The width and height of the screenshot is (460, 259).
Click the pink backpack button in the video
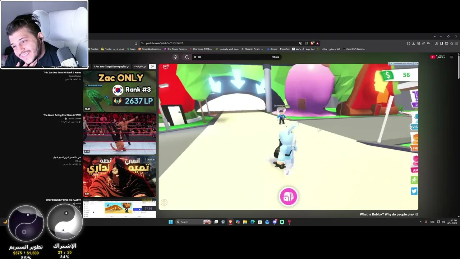288,196
